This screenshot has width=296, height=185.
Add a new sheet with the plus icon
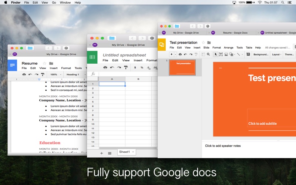(x=102, y=153)
